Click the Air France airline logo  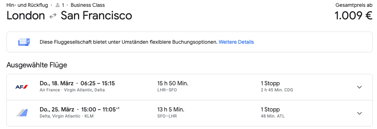click(21, 87)
